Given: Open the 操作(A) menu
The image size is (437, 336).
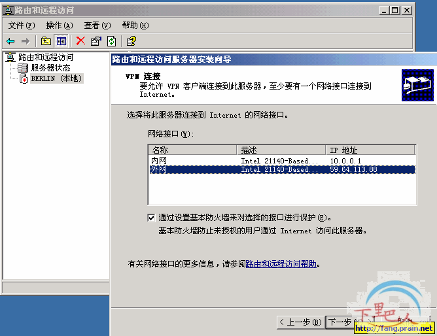Looking at the screenshot, I should (x=60, y=25).
